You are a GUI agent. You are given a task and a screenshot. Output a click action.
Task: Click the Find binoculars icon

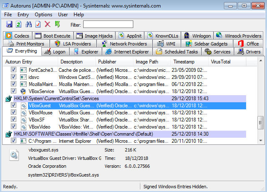[x=28, y=24]
